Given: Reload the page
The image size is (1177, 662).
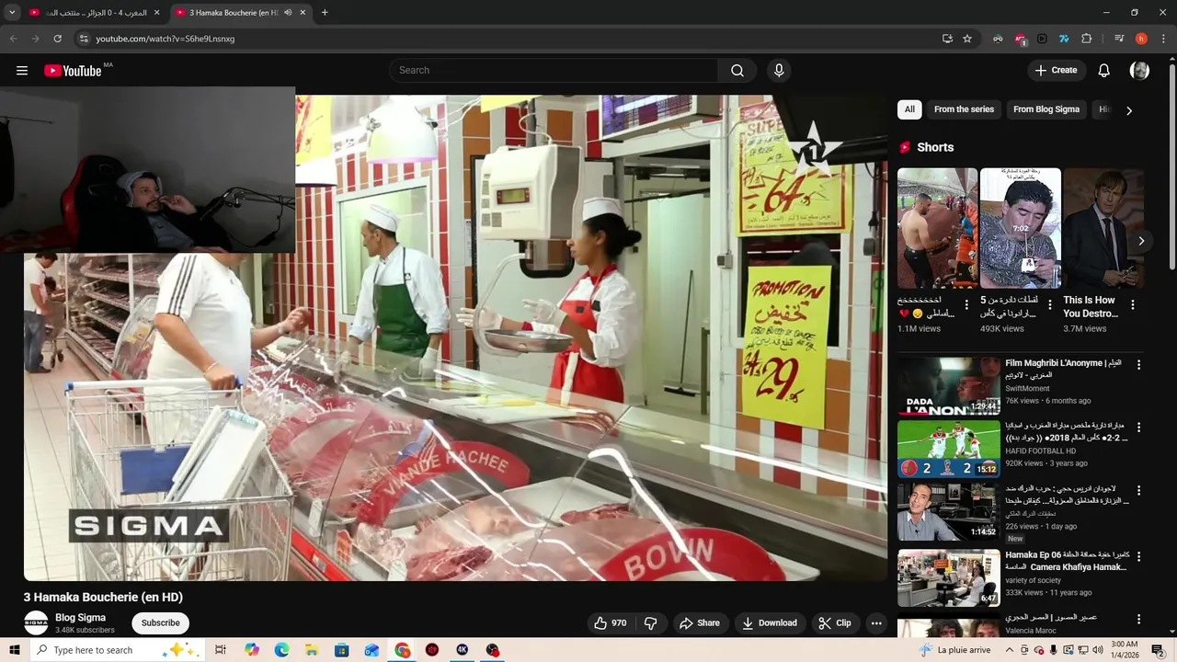Looking at the screenshot, I should click(x=57, y=39).
